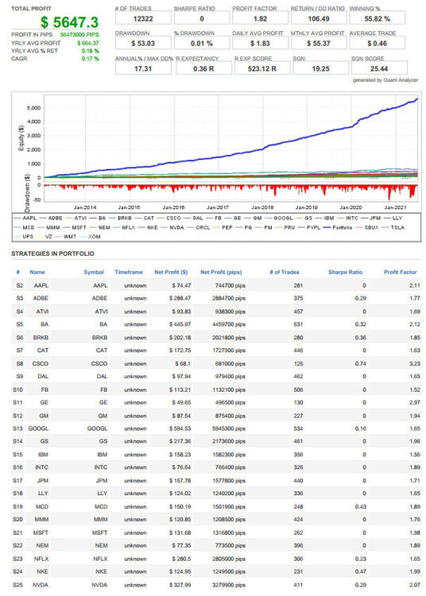426x596 pixels.
Task: Click the '# of Trades' column header
Action: pyautogui.click(x=285, y=272)
